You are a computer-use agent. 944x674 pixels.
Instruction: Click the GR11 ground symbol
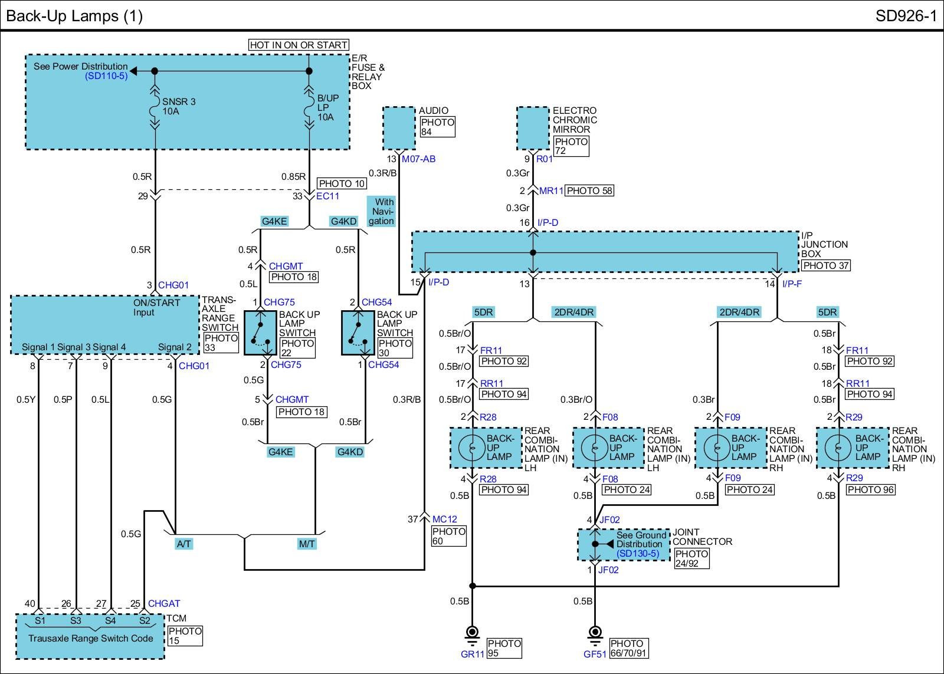pos(472,633)
